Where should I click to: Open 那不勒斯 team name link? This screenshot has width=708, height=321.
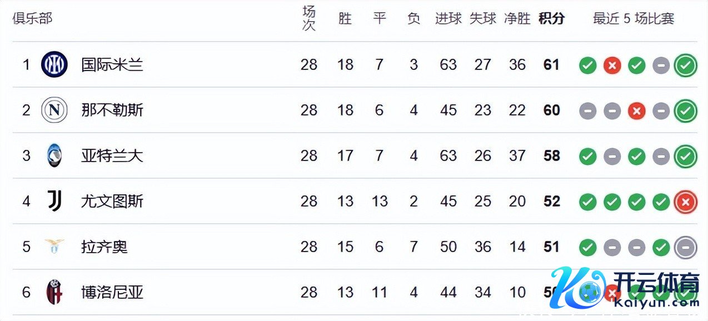[112, 110]
